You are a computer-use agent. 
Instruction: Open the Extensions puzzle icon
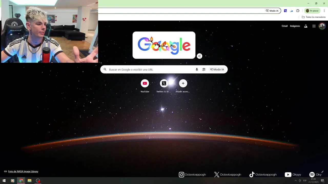[298, 11]
